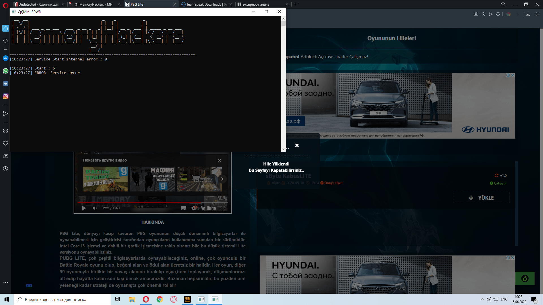
Task: Show next suggested videos arrow
Action: click(222, 179)
